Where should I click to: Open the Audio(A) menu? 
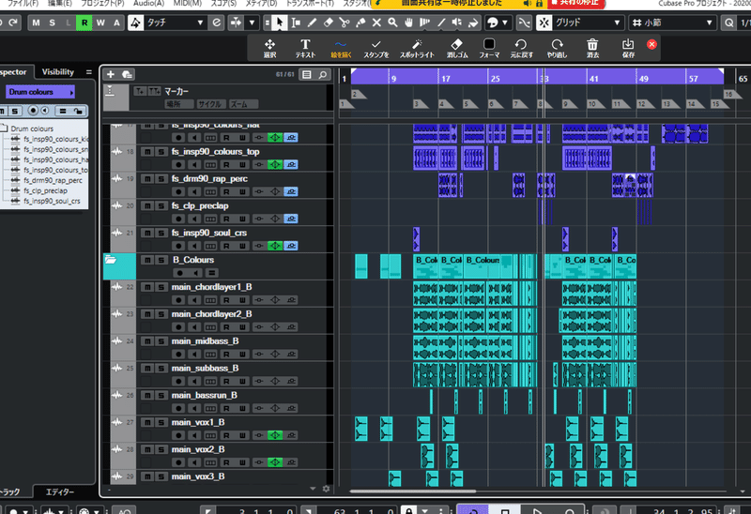pos(148,4)
